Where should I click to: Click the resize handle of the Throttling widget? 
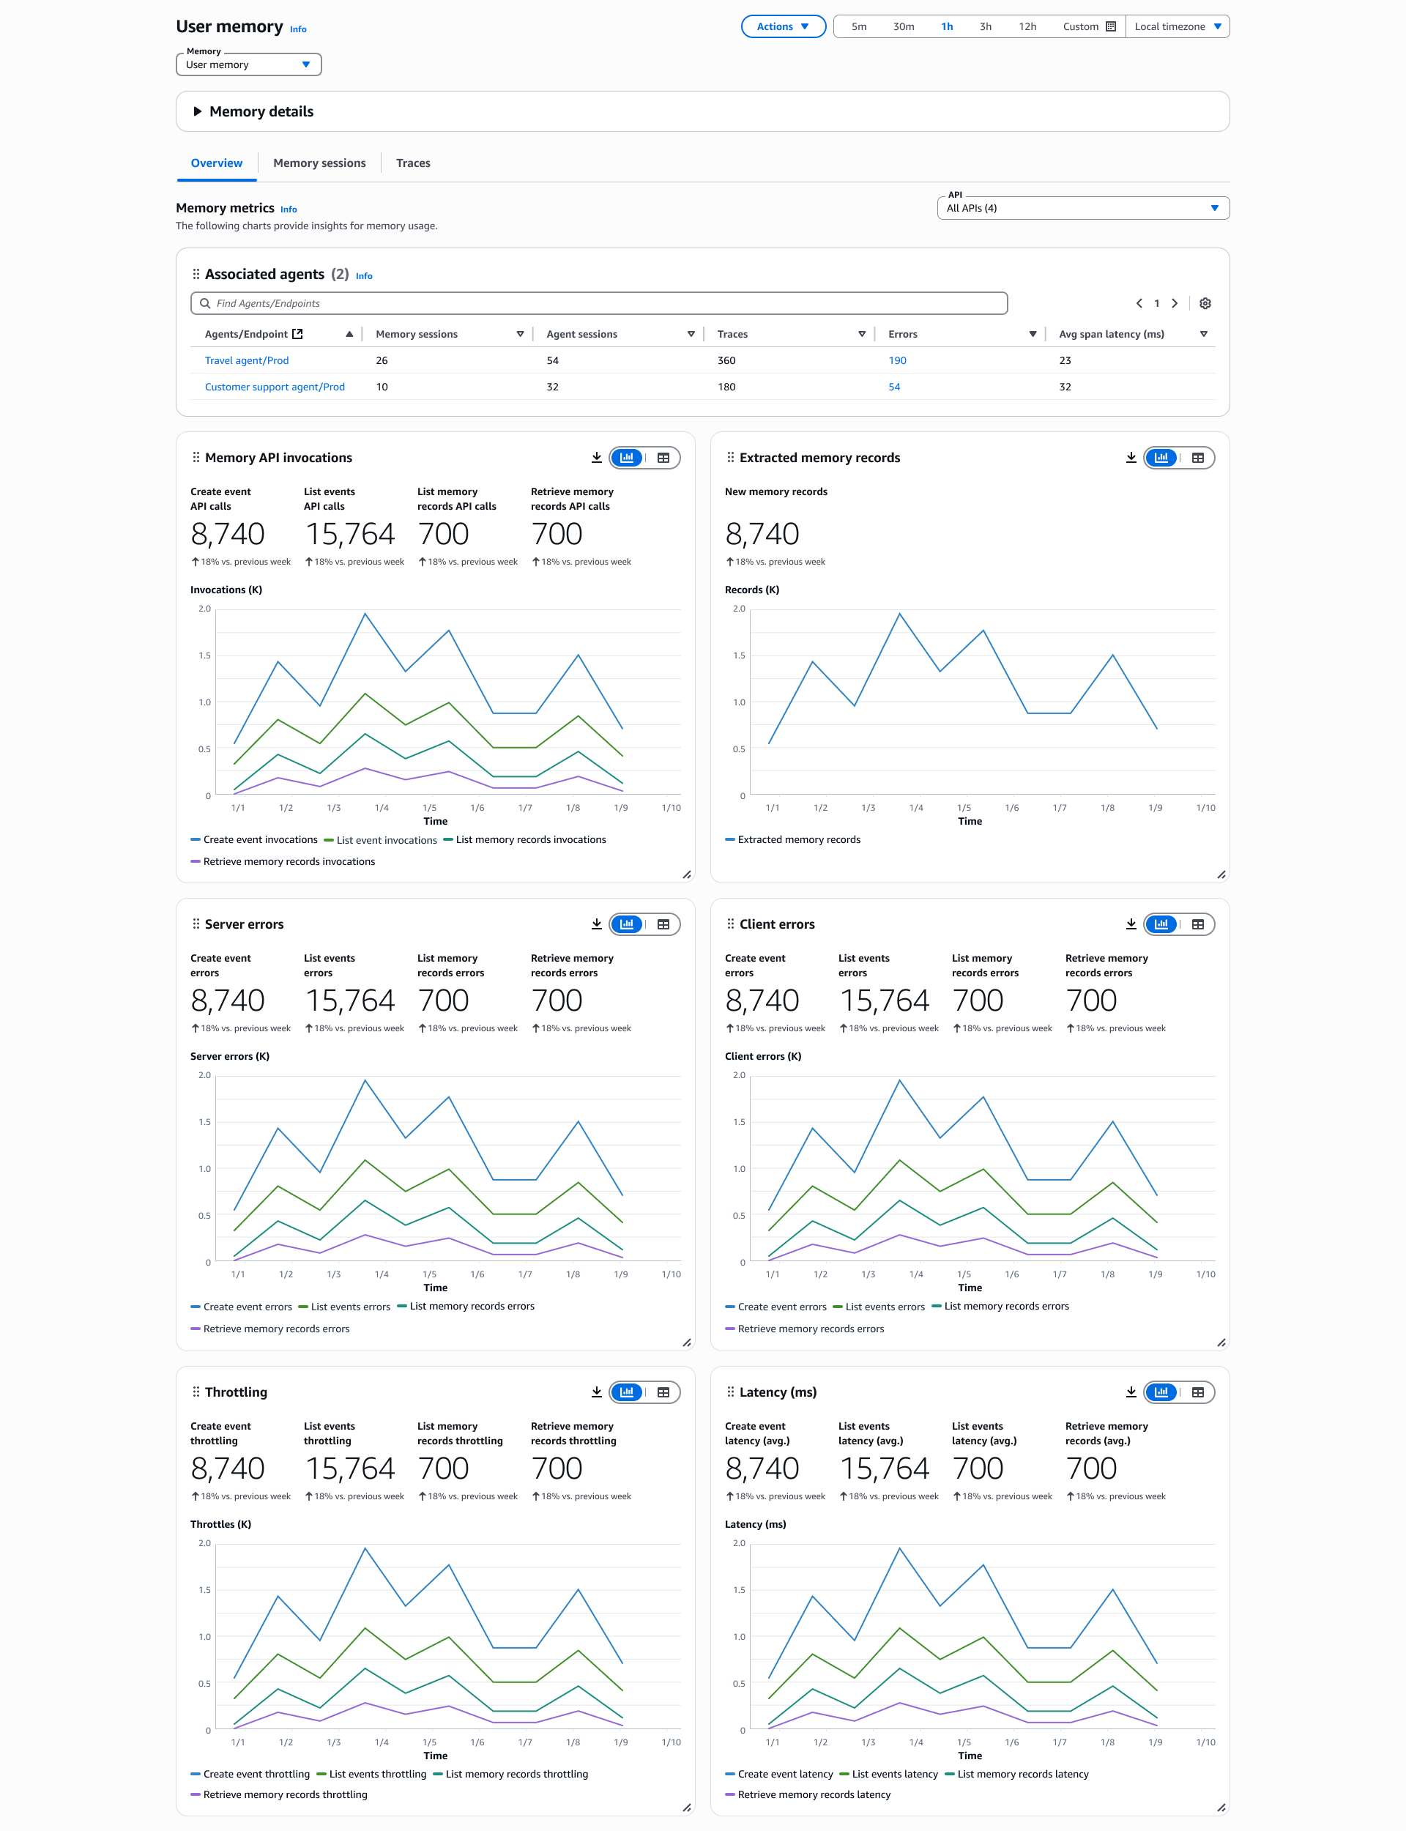pos(686,1808)
